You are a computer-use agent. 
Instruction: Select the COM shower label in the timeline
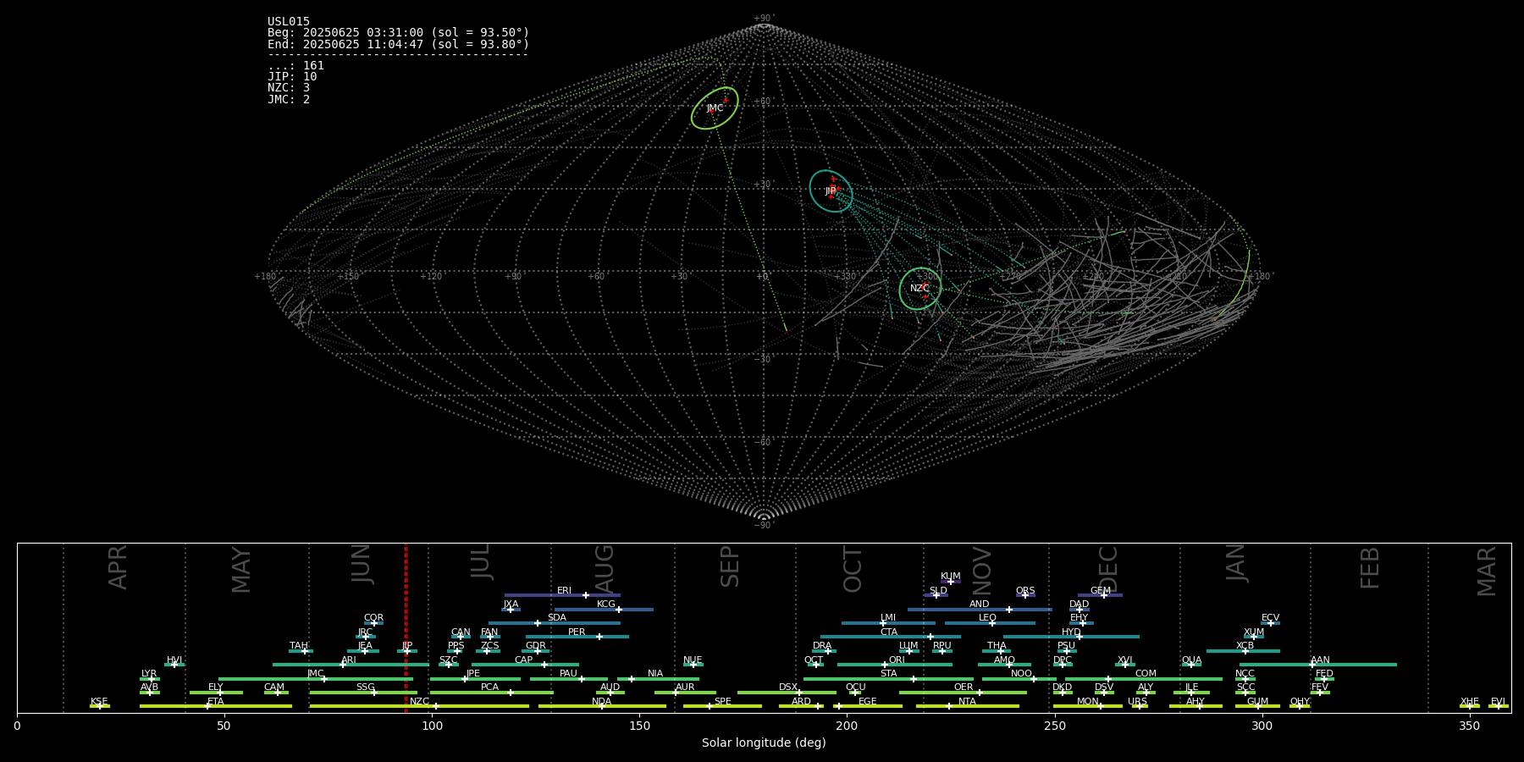[1146, 674]
